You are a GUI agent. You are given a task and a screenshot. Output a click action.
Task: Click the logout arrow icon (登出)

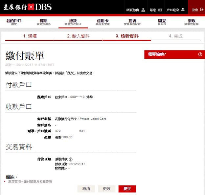point(202,10)
